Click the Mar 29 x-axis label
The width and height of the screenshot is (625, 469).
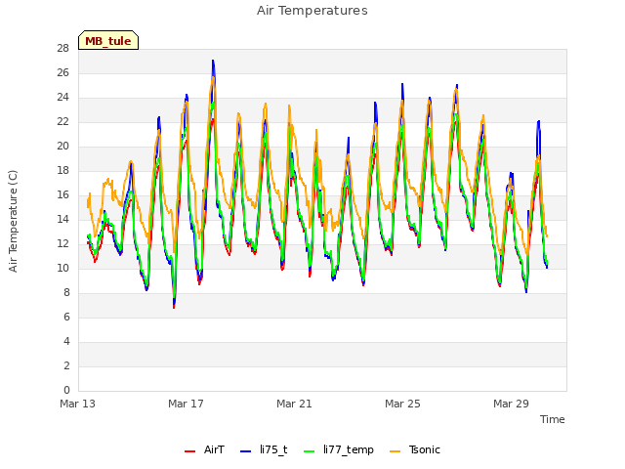(511, 404)
